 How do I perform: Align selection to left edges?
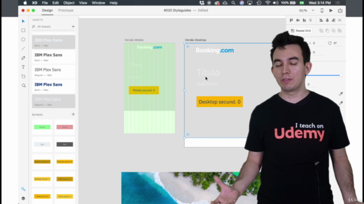(x=321, y=20)
